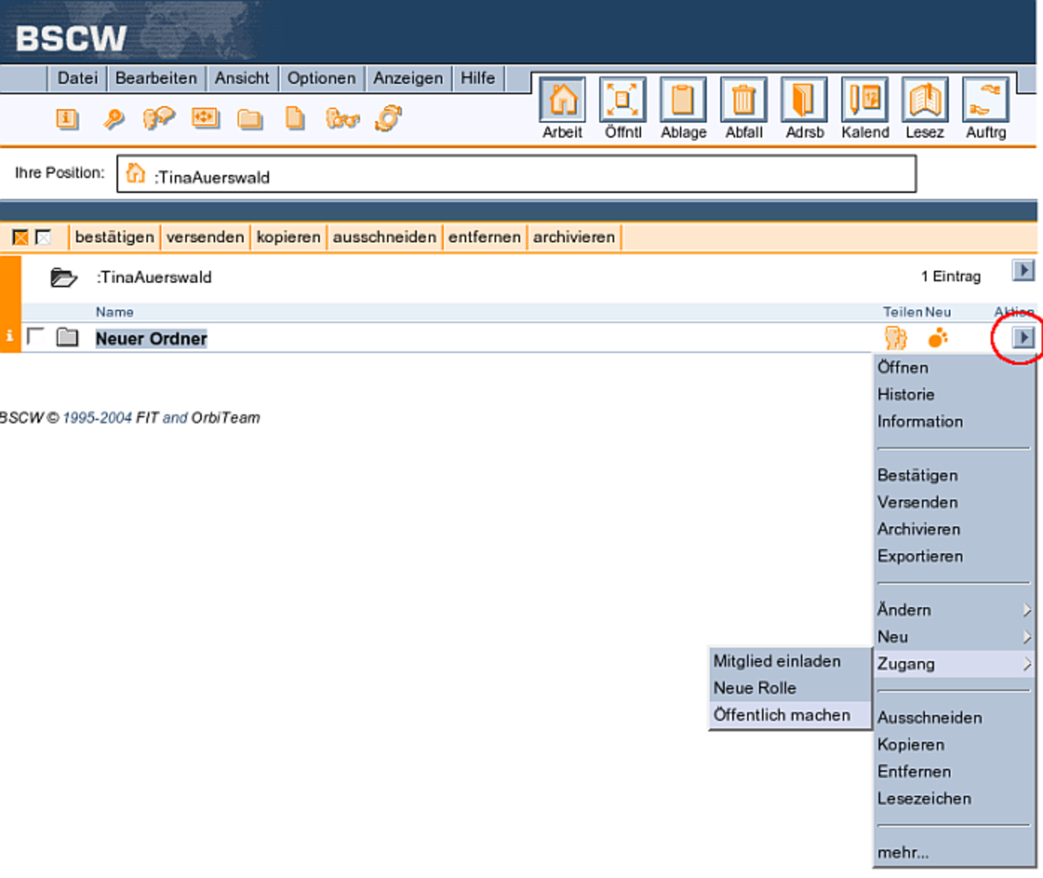The image size is (1043, 878).
Task: Click the kopieren action button
Action: (x=288, y=237)
